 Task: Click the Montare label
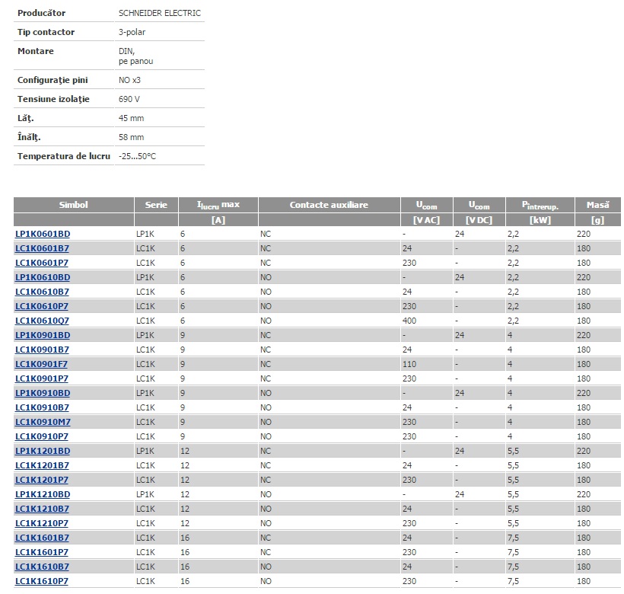coord(36,51)
